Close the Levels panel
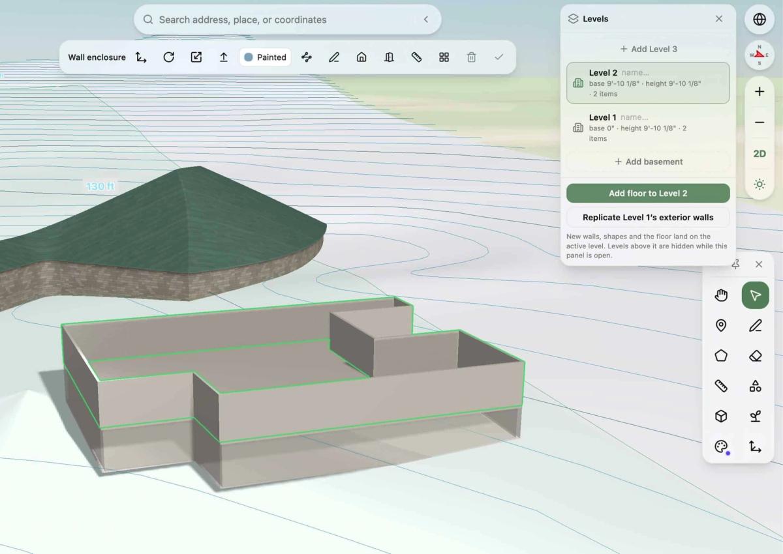Screen dimensions: 783x554 point(719,19)
